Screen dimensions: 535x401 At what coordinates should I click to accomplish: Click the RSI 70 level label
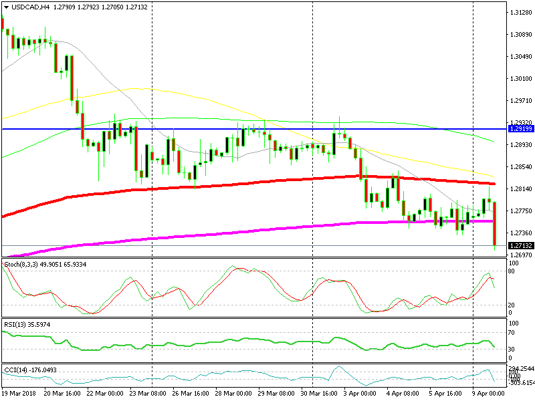(512, 332)
